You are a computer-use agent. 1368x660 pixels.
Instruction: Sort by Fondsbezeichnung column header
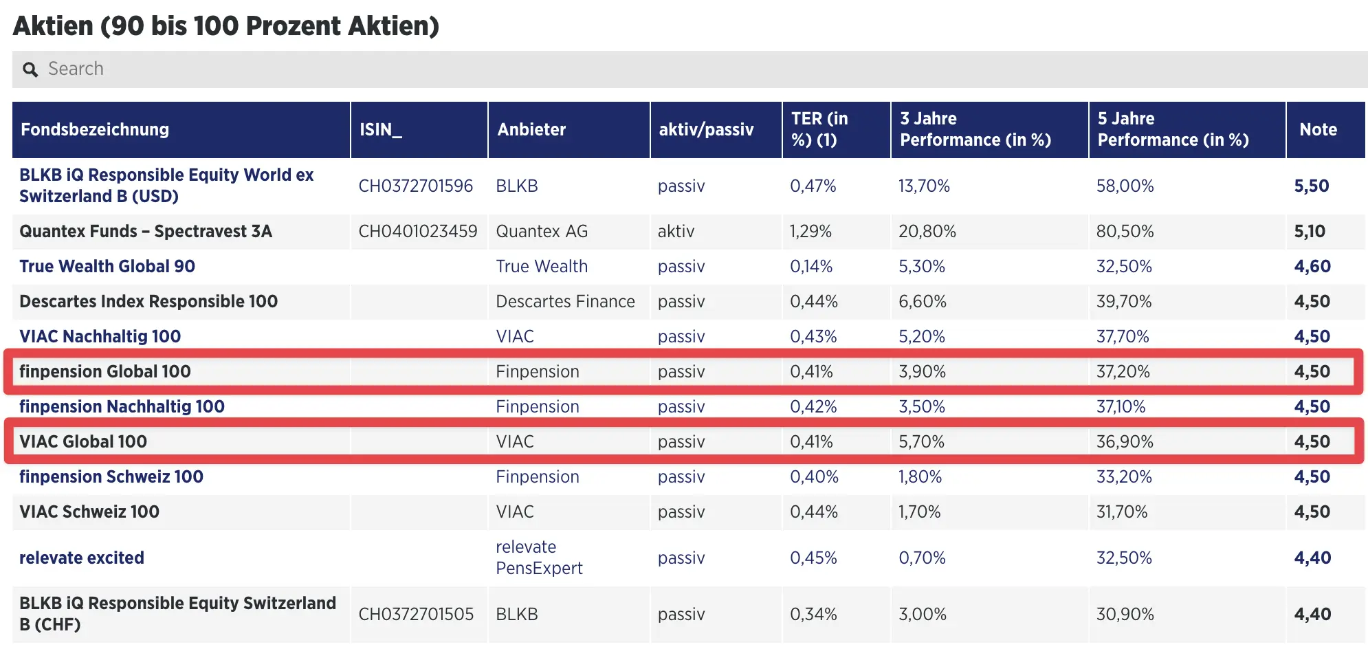point(95,129)
